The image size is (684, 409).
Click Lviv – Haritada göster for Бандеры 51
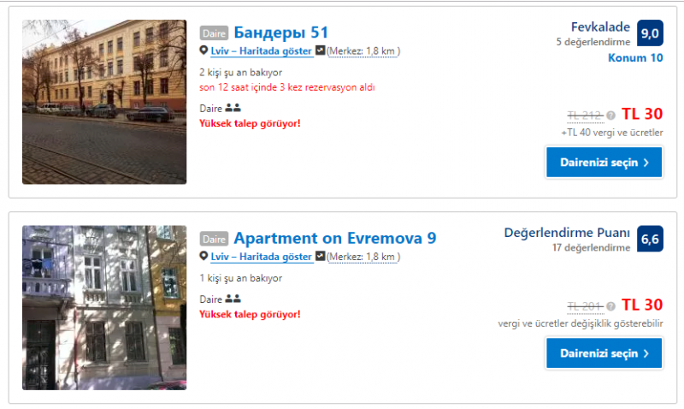click(x=262, y=51)
